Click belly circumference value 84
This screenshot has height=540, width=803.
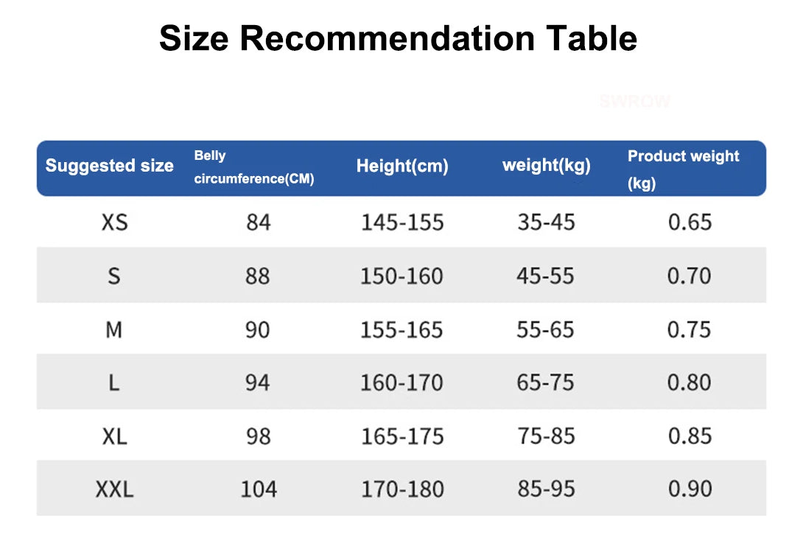click(259, 222)
